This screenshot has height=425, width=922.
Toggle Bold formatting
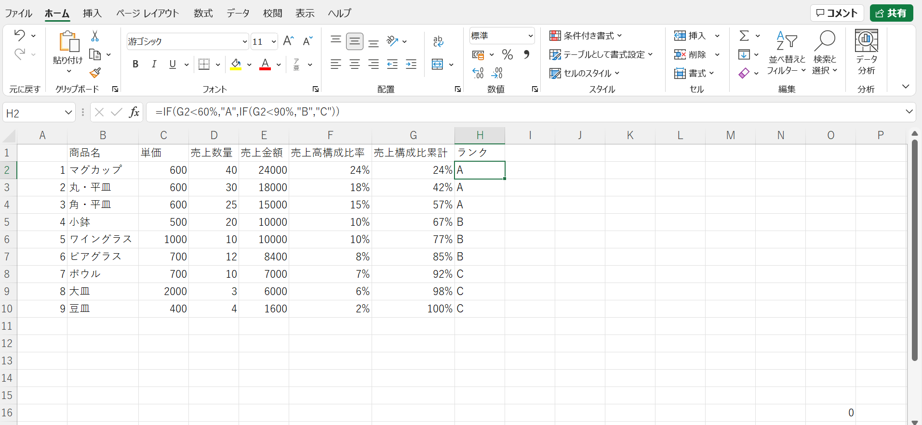pos(135,64)
